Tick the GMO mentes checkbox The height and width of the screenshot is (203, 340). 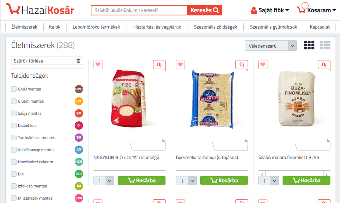pos(14,89)
